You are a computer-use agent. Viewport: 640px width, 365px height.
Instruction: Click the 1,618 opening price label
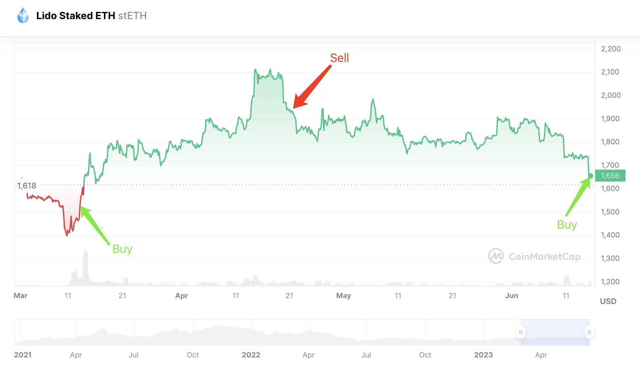[x=27, y=185]
